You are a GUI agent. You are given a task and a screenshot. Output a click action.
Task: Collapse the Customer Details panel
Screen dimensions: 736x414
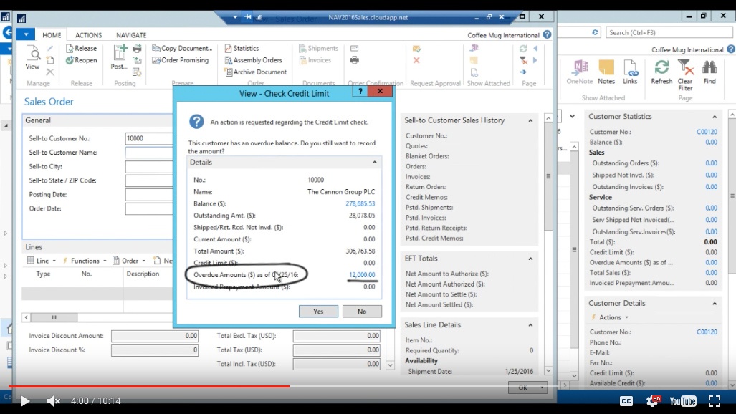click(715, 303)
